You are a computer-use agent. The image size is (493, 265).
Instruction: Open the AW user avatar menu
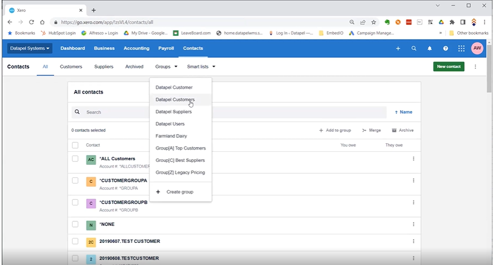click(x=477, y=48)
